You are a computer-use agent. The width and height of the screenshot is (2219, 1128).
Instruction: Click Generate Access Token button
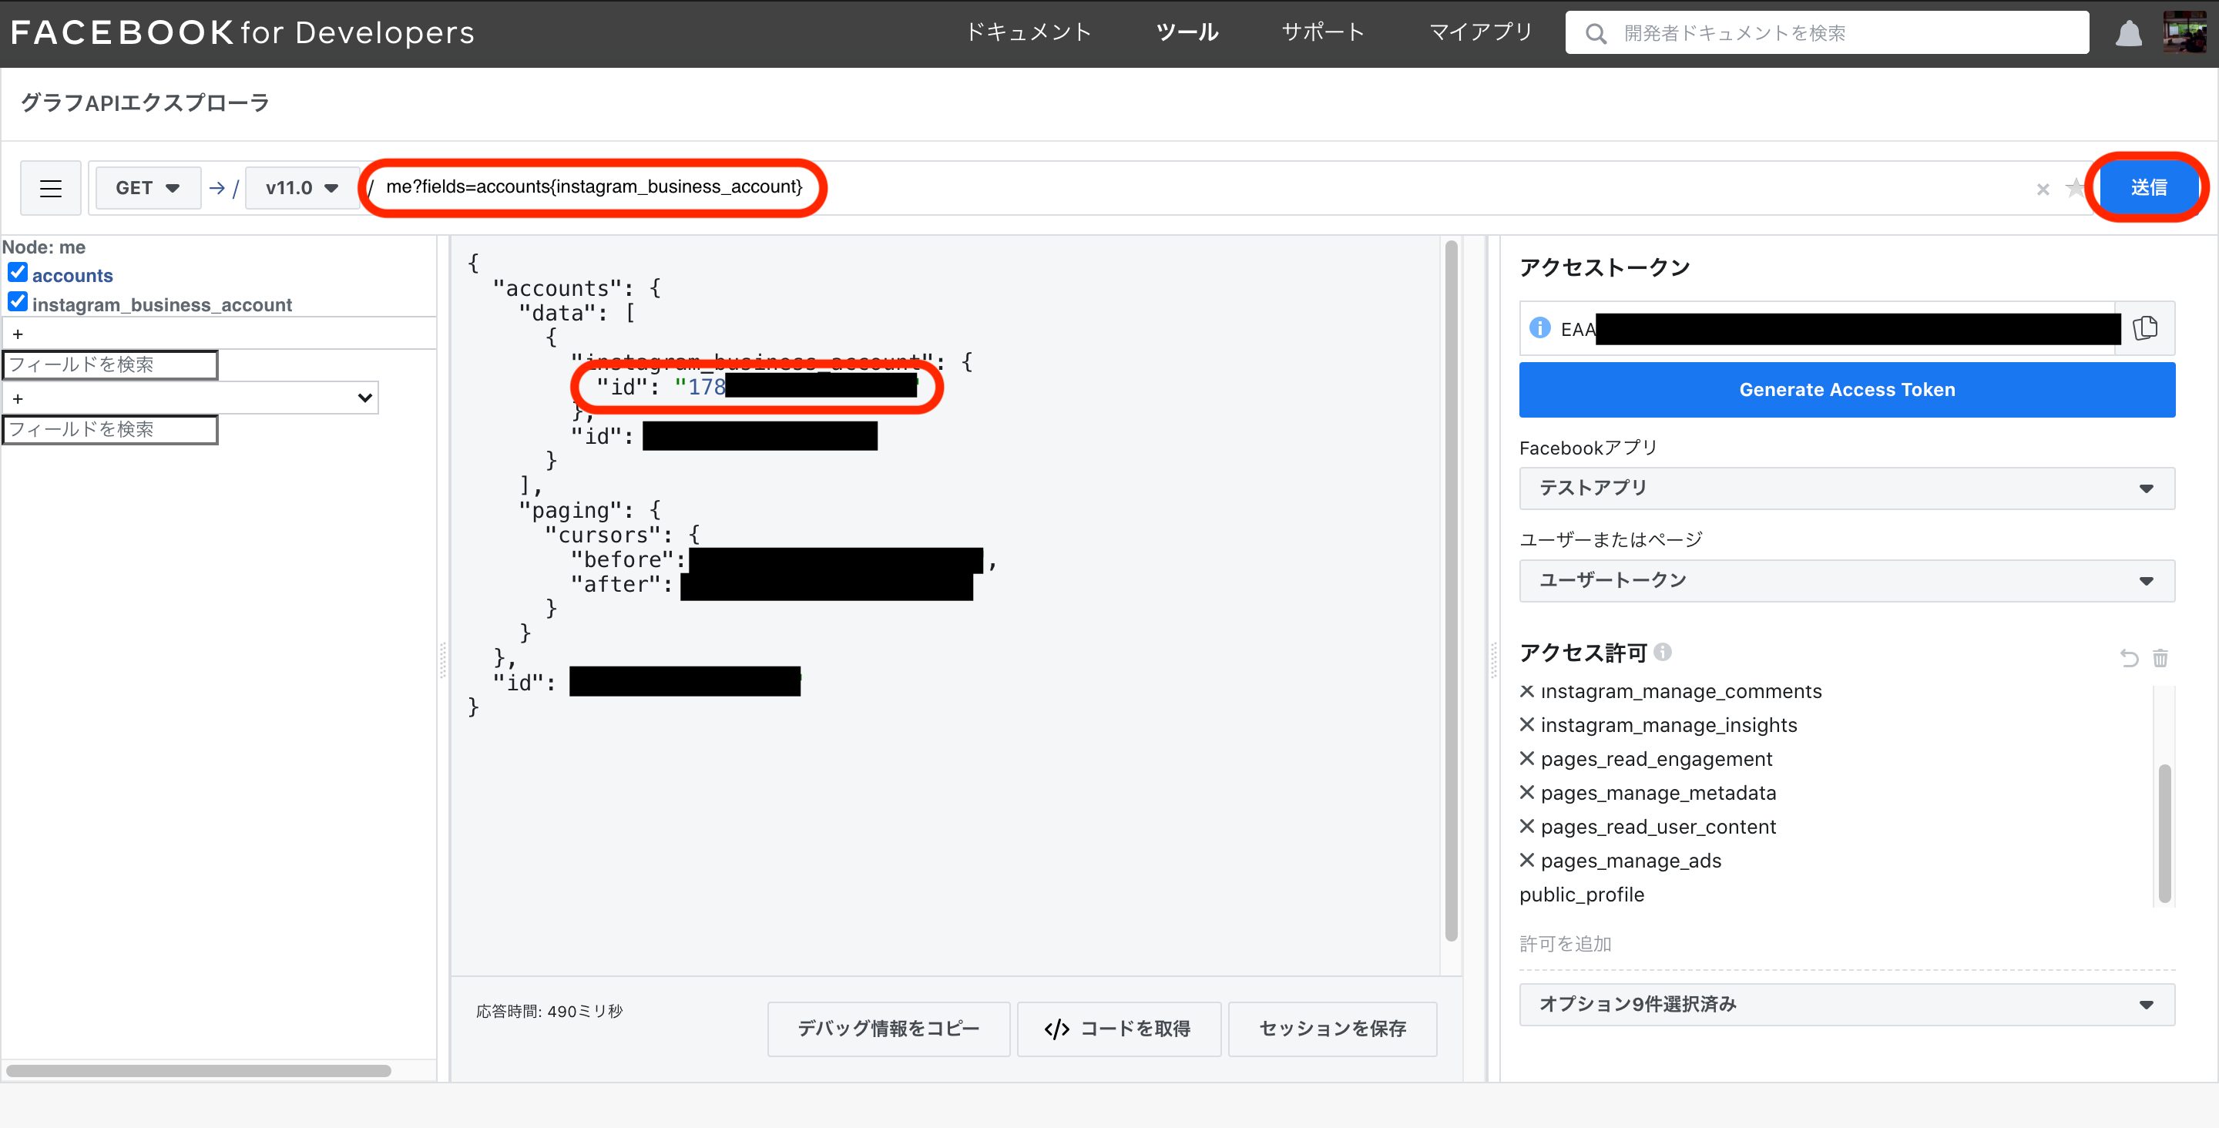pos(1847,390)
